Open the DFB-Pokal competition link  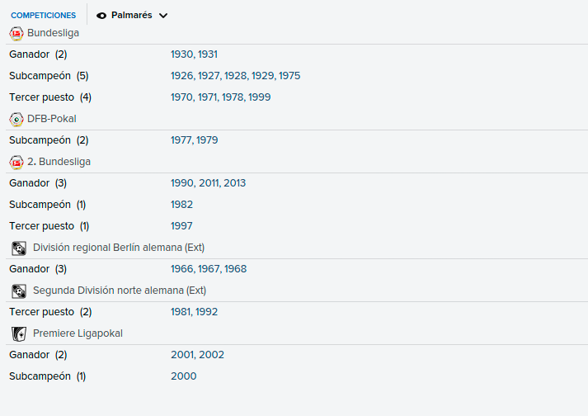point(52,119)
